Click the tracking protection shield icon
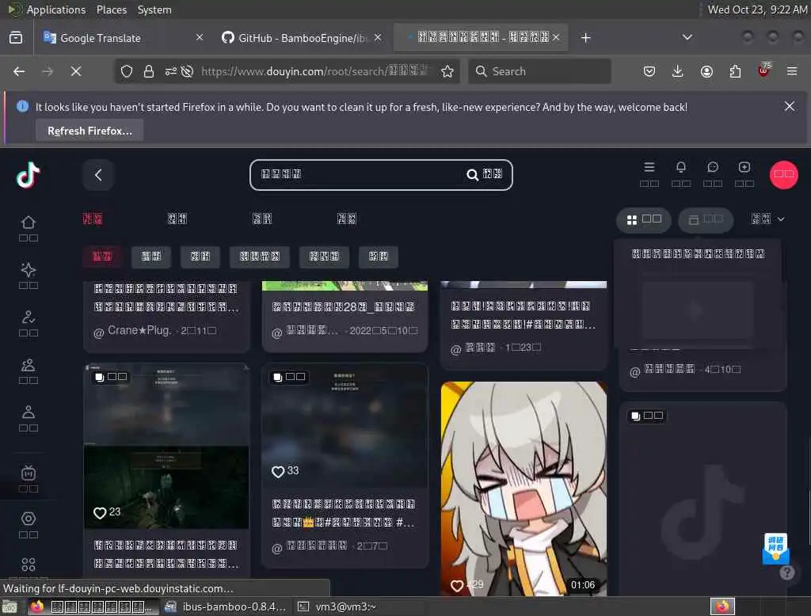 click(126, 71)
